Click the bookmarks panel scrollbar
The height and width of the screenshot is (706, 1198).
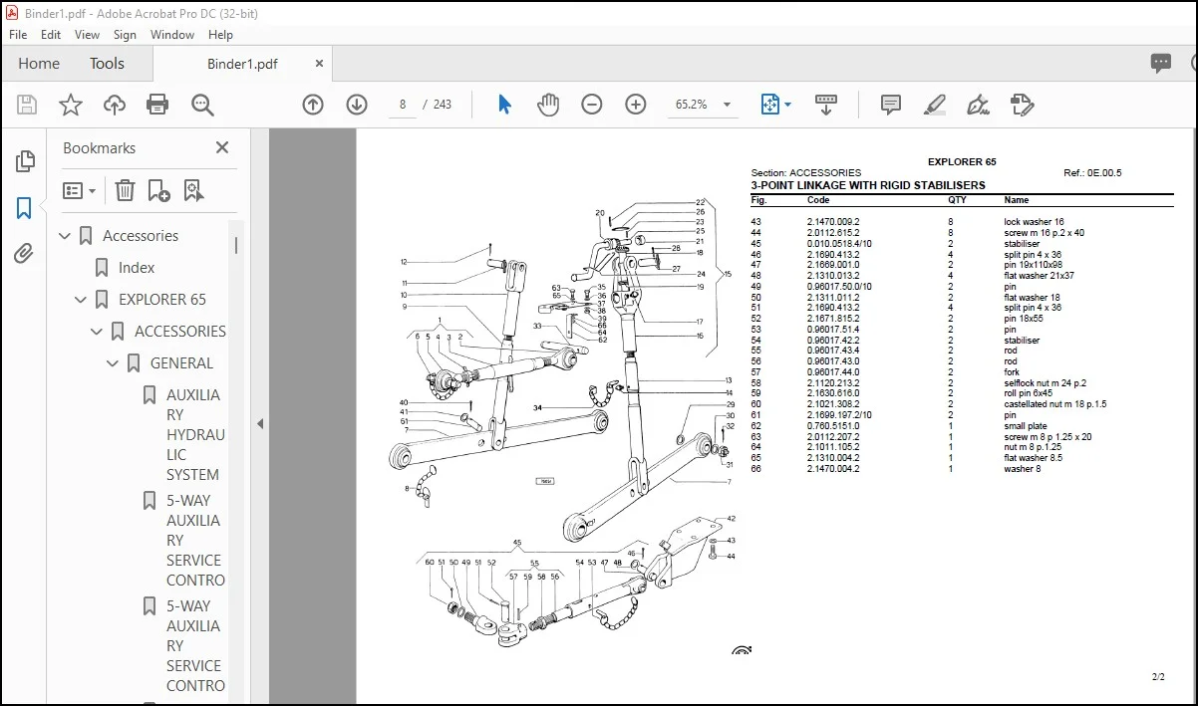point(236,246)
